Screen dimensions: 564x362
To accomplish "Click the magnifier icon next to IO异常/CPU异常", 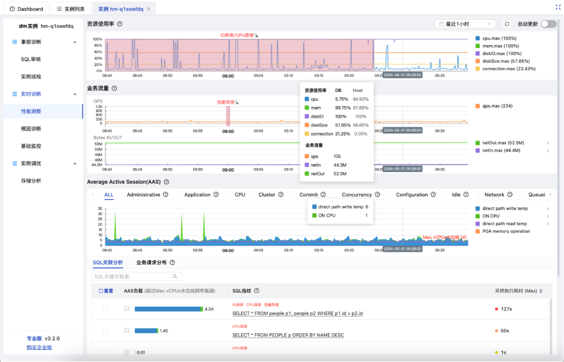I will pos(256,36).
